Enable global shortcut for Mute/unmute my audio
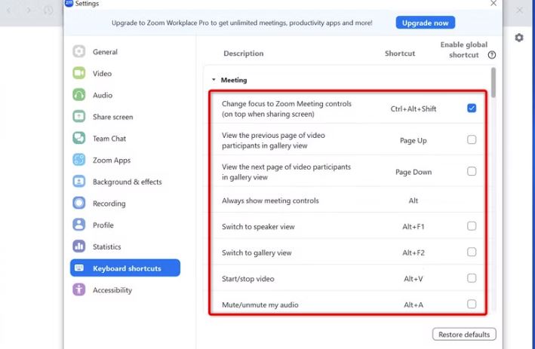The width and height of the screenshot is (535, 349). coord(472,304)
